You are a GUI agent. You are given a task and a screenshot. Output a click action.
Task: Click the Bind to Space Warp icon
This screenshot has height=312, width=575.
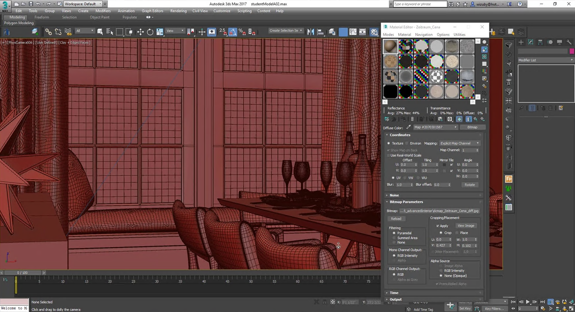(x=68, y=32)
